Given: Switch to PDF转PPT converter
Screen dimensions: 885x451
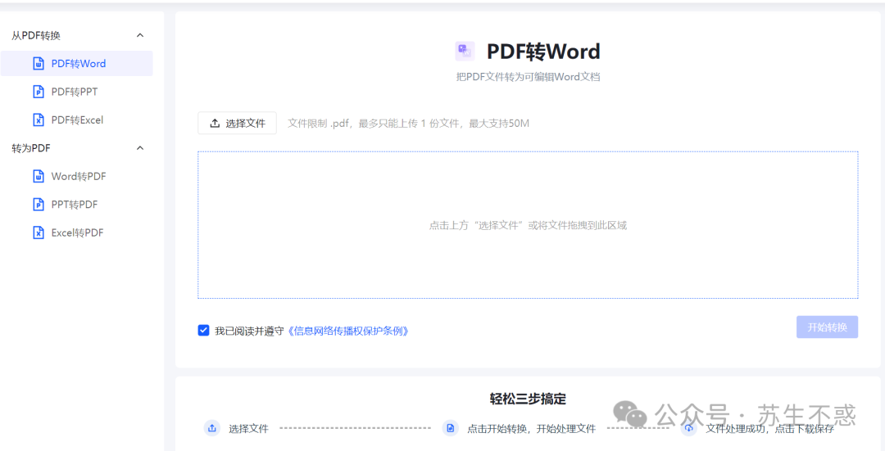Looking at the screenshot, I should (77, 92).
